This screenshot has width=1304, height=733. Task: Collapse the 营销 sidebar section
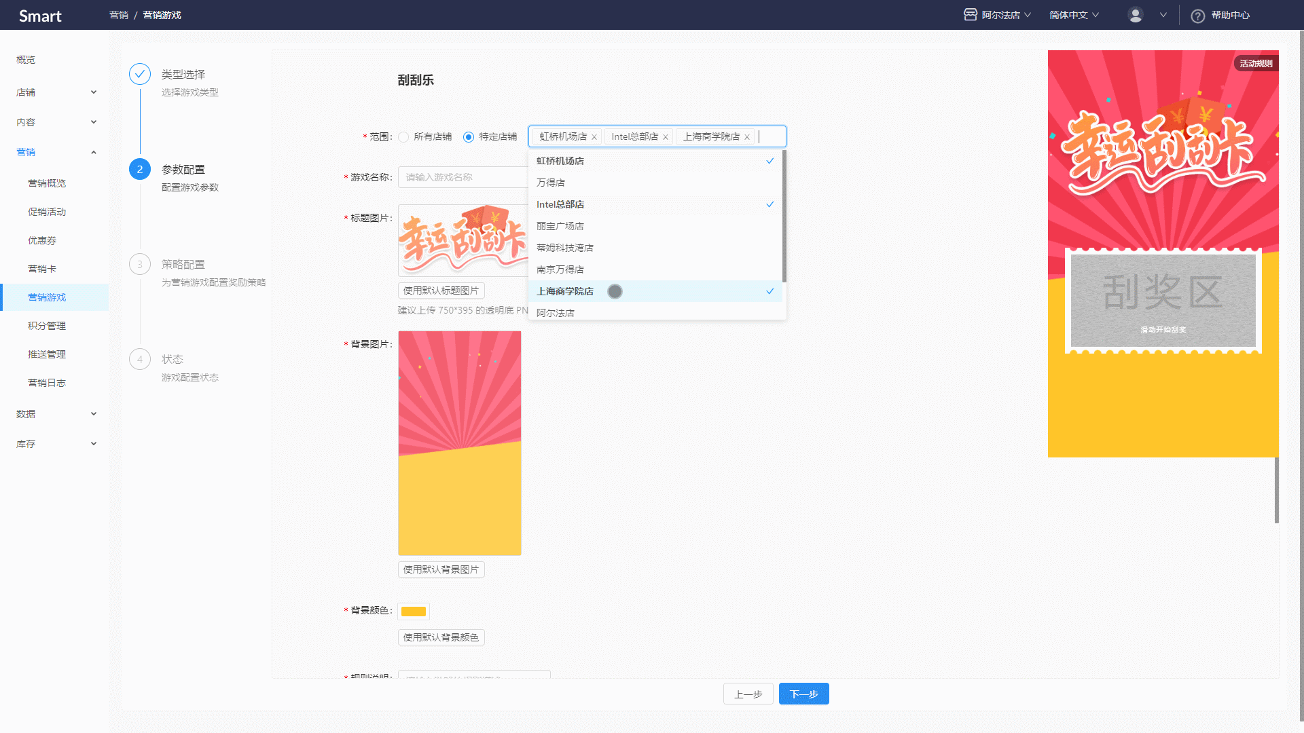[56, 152]
